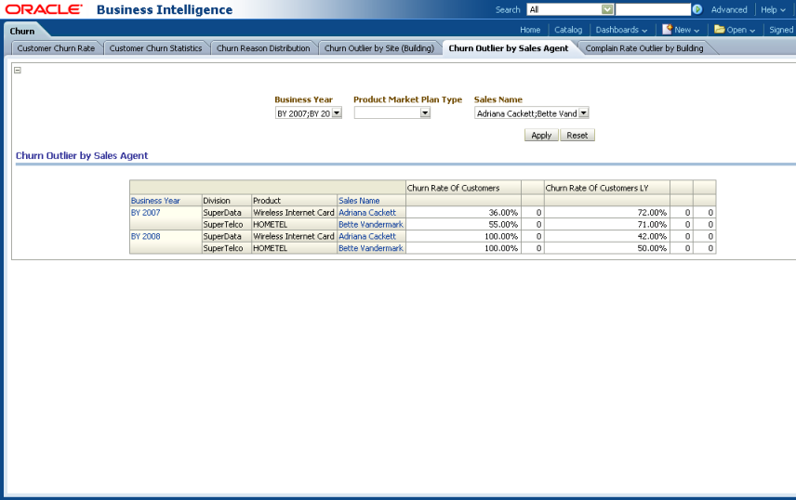Click Bette Vandermark in BY 2007 row
Image resolution: width=796 pixels, height=500 pixels.
[371, 224]
